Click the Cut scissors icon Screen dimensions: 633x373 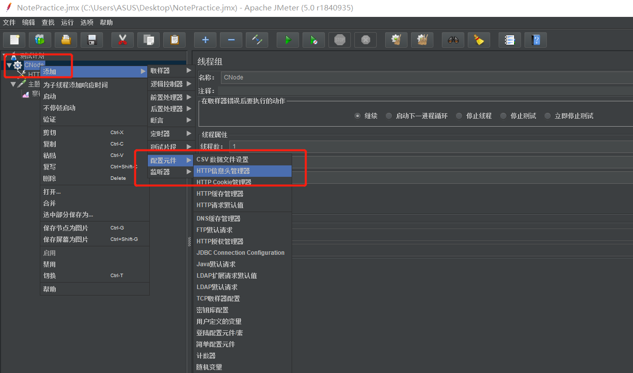pyautogui.click(x=122, y=40)
